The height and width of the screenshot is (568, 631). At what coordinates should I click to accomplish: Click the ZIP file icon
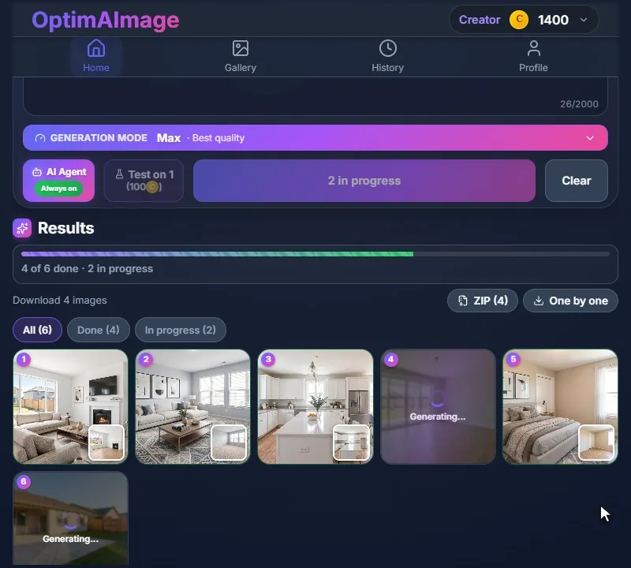point(463,301)
